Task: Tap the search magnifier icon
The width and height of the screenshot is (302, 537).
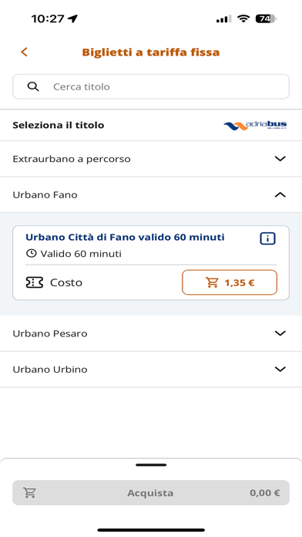Action: [x=33, y=86]
